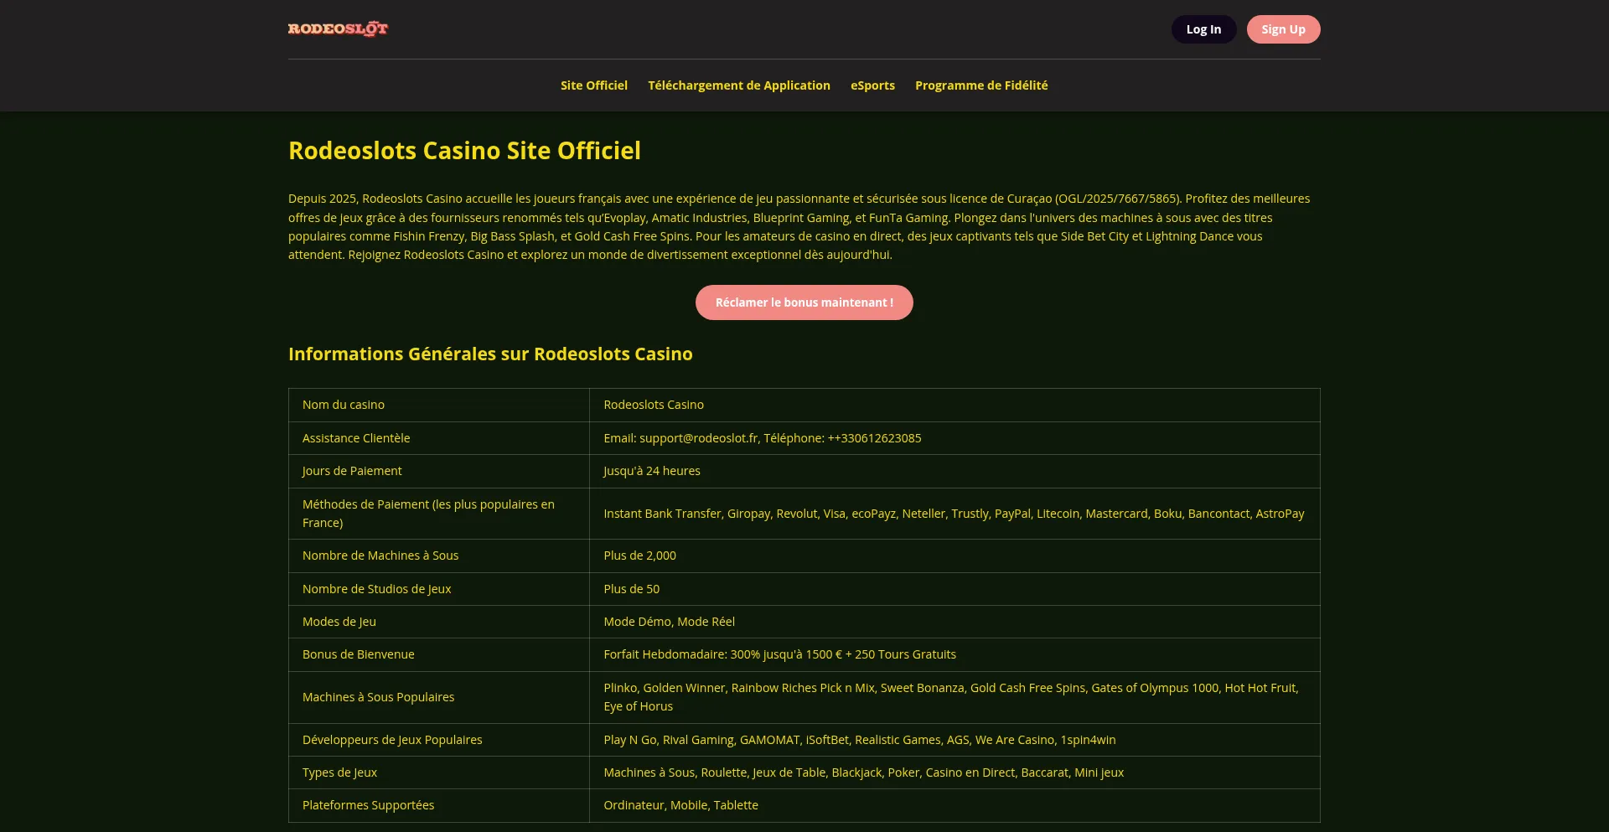Image resolution: width=1609 pixels, height=832 pixels.
Task: Select Nombre de Studios de Jeux label
Action: pyautogui.click(x=439, y=589)
